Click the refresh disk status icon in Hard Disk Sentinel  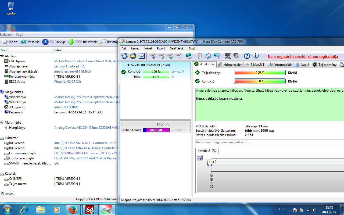[x=124, y=56]
